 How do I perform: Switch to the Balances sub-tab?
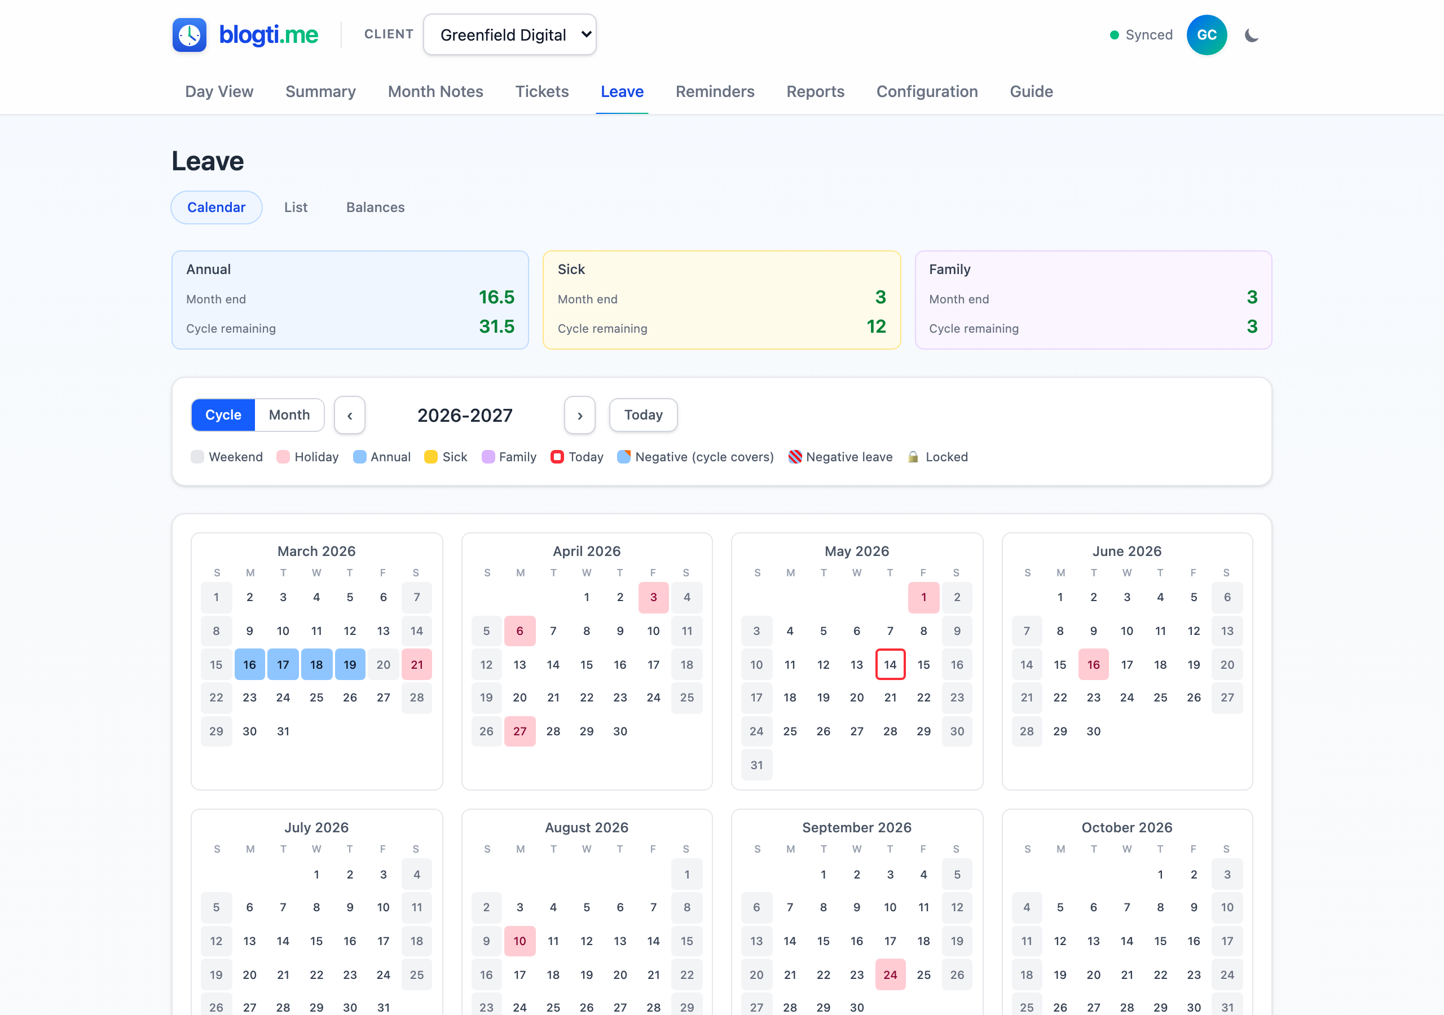[x=376, y=208]
